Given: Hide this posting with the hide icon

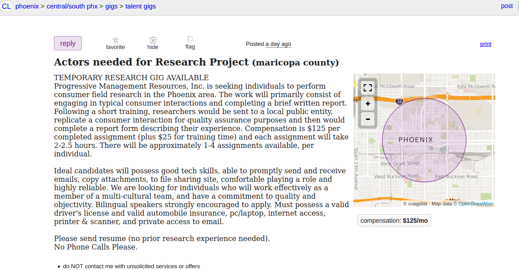Looking at the screenshot, I should click(x=153, y=40).
